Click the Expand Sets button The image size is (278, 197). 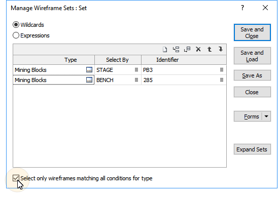click(252, 149)
